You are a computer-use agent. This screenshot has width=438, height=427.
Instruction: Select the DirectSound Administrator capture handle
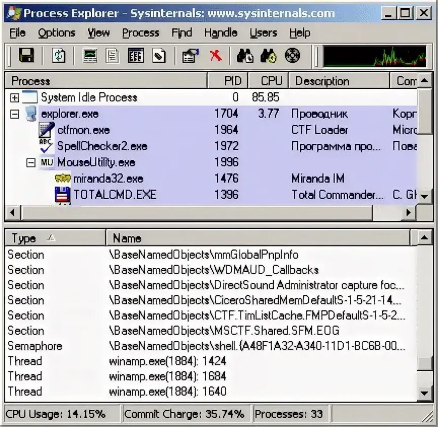pos(211,285)
